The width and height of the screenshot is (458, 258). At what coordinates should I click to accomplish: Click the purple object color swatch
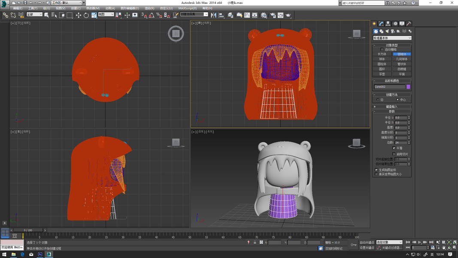tap(408, 86)
